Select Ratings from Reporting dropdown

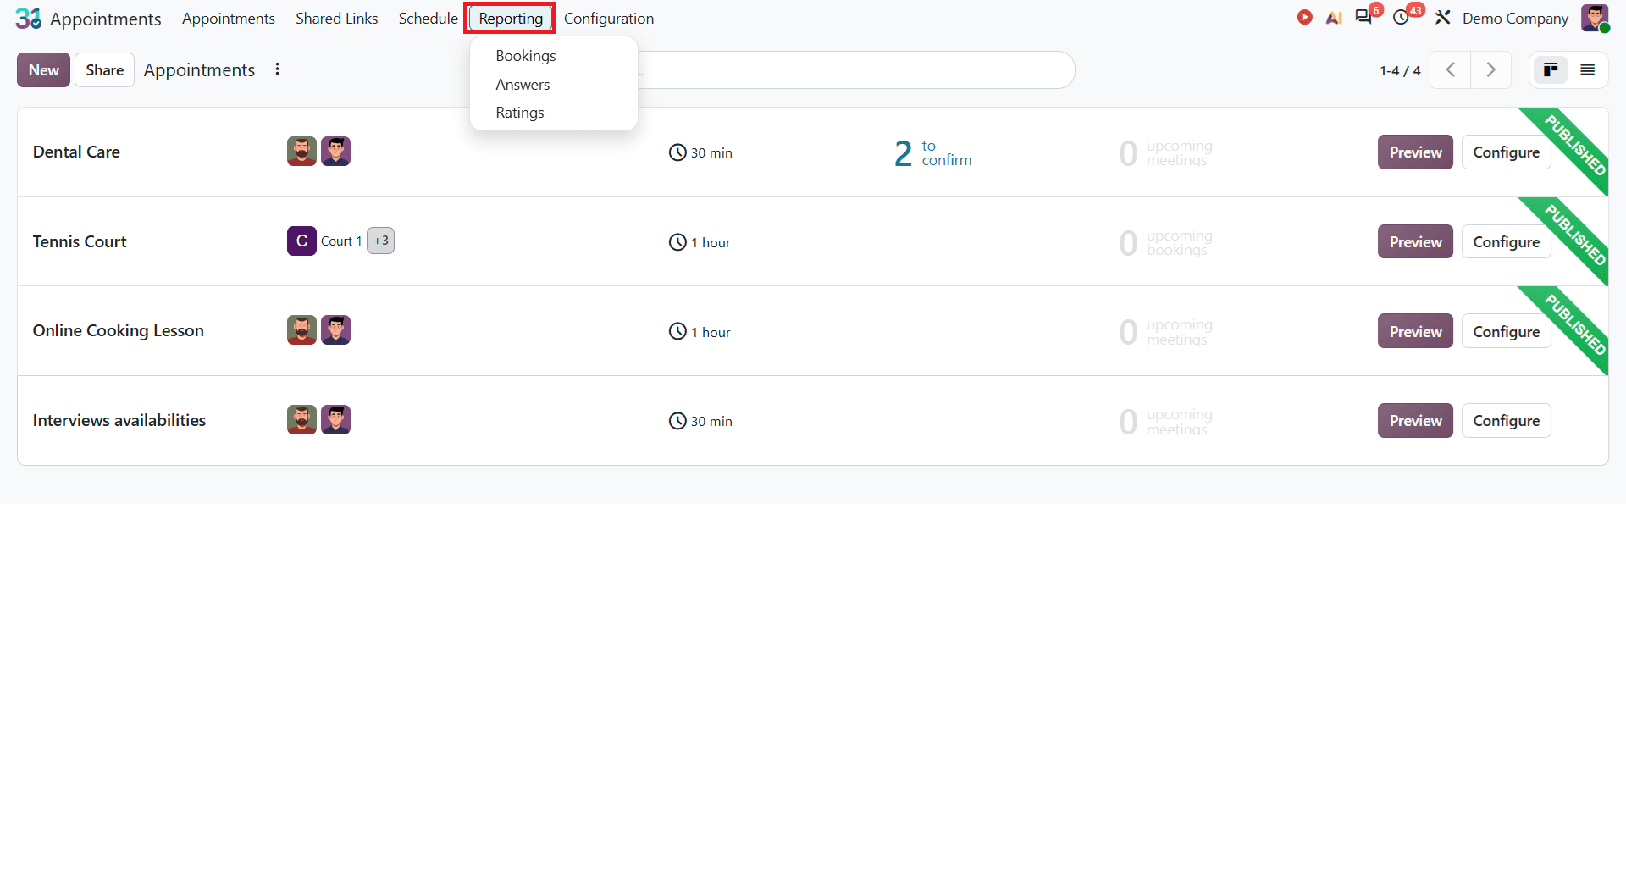[x=520, y=113]
